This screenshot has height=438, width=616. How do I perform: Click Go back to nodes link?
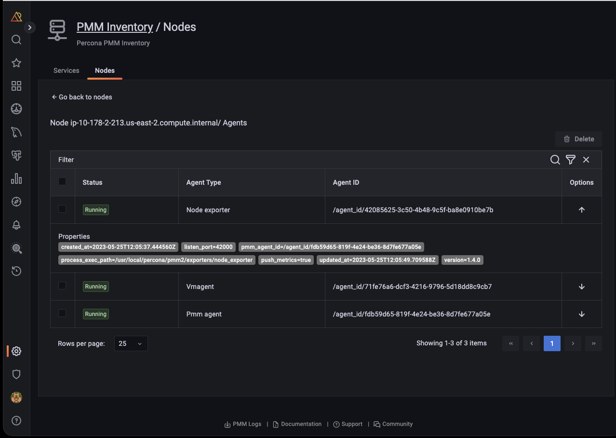[x=82, y=97]
